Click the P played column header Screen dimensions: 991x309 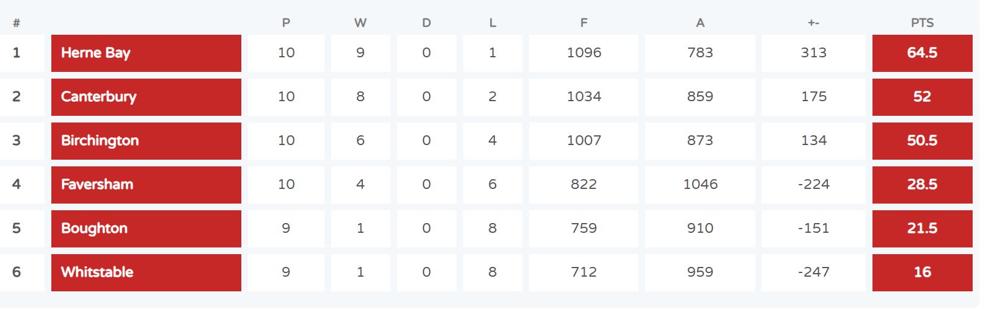tap(286, 23)
